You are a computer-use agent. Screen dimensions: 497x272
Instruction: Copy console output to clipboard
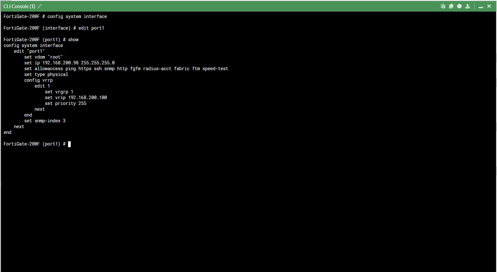451,6
